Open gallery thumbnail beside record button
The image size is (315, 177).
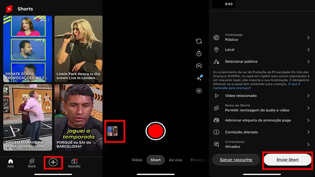tap(113, 131)
